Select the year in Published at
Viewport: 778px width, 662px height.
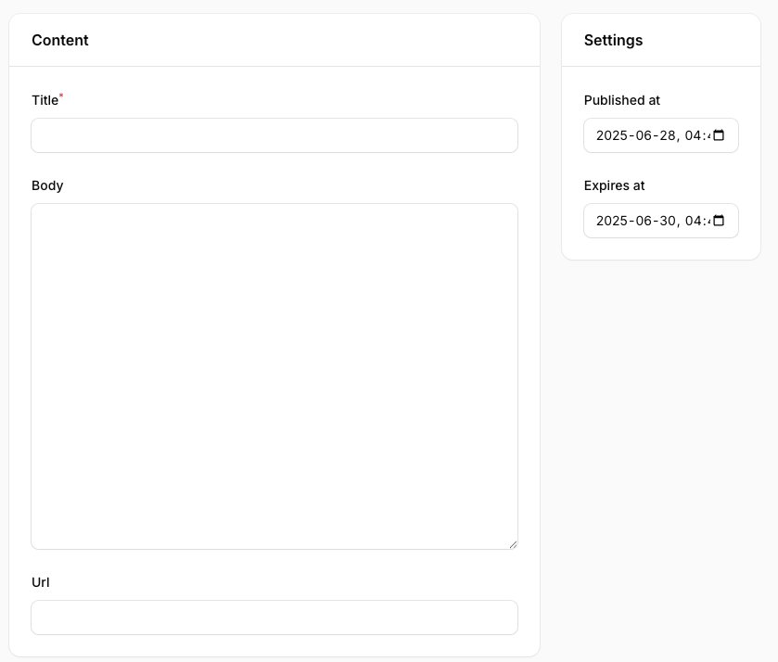click(x=611, y=135)
